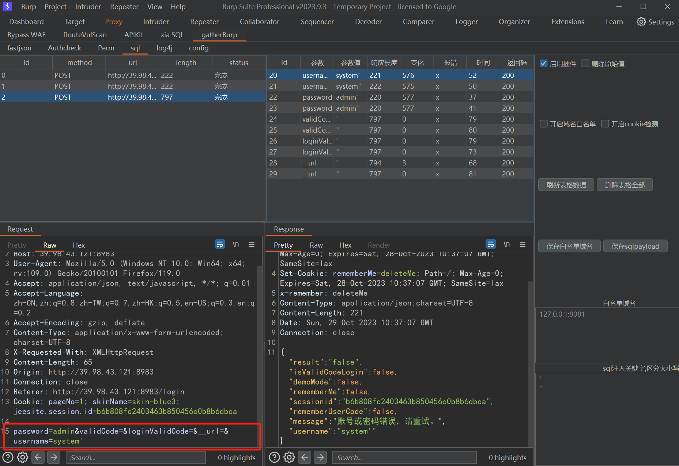The height and width of the screenshot is (466, 679).
Task: Sort requests by the length column header
Action: (186, 62)
